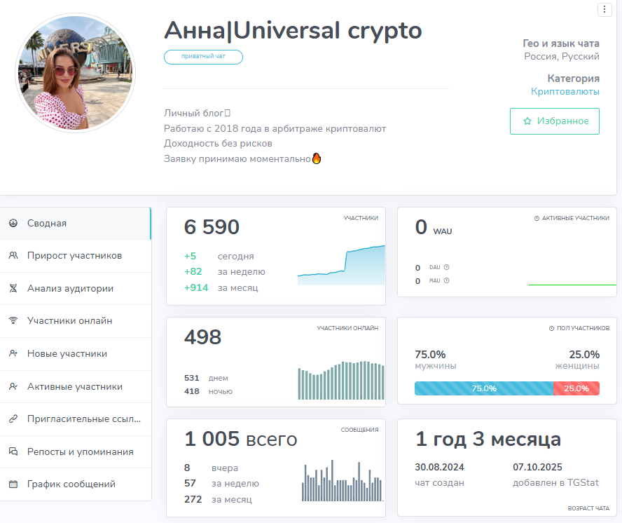The width and height of the screenshot is (622, 523).
Task: Click the red 25.0% gender bar
Action: tap(576, 388)
